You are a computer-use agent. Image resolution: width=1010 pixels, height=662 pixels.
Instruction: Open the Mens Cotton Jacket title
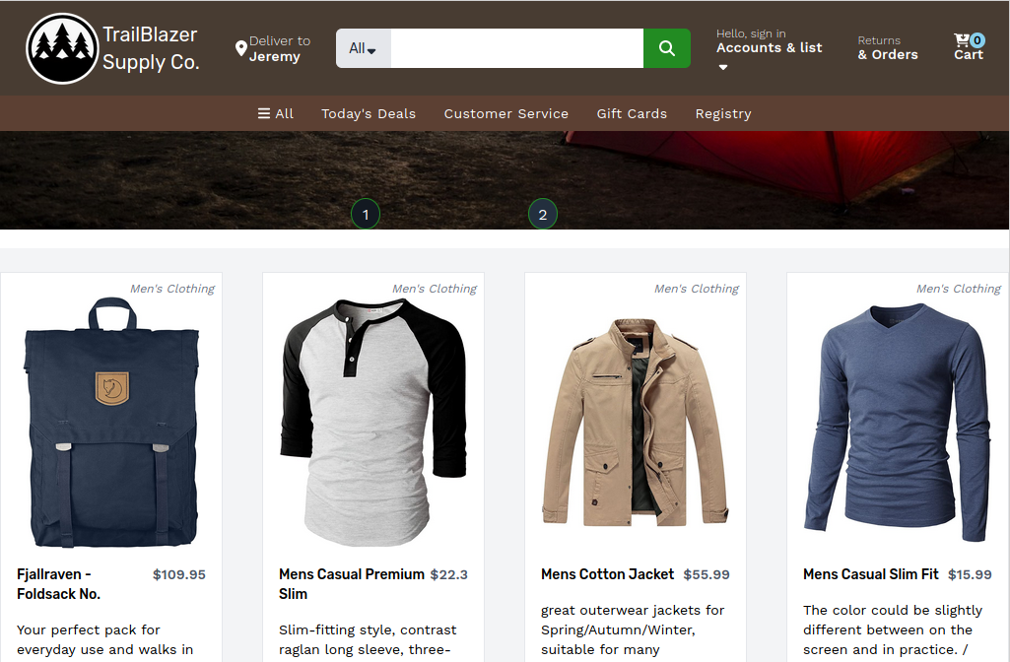(607, 574)
